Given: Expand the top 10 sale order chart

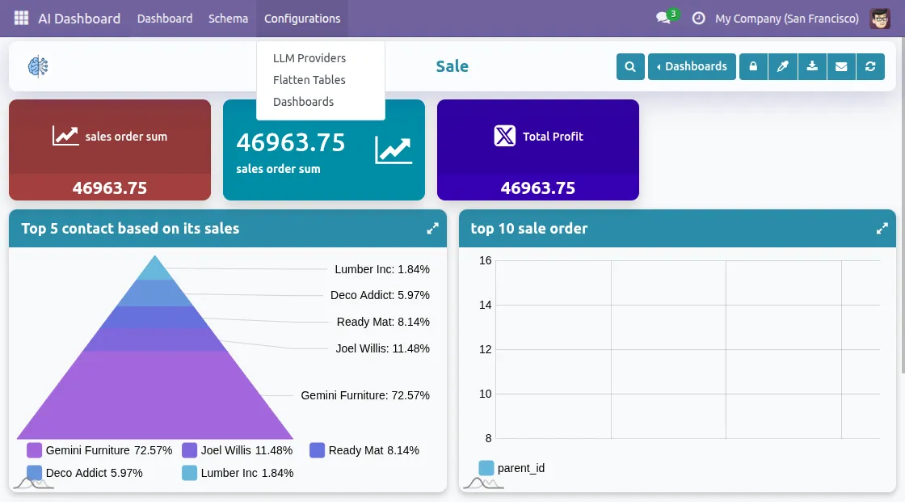Looking at the screenshot, I should click(882, 229).
